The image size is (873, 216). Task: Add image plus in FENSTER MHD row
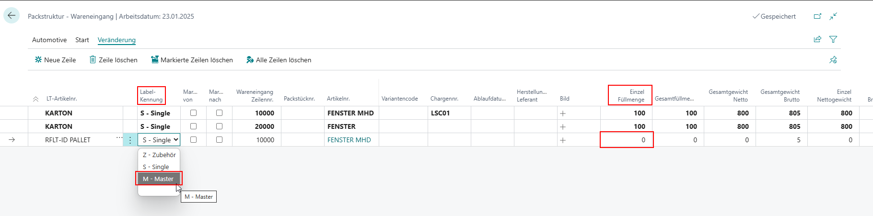[x=563, y=114]
